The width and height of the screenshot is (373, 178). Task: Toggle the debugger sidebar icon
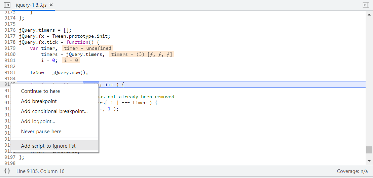[x=366, y=5]
